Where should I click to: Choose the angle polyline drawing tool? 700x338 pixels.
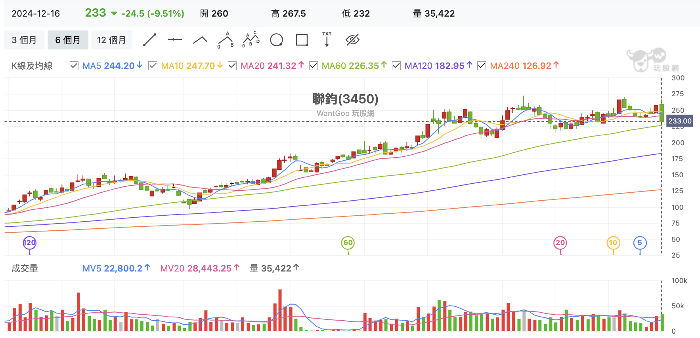[x=200, y=40]
